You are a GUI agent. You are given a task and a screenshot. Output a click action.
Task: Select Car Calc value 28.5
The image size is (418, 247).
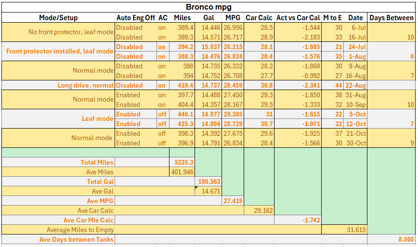pyautogui.click(x=259, y=27)
